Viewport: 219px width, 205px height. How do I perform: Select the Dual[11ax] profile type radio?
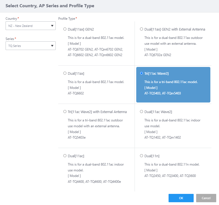click(65, 73)
